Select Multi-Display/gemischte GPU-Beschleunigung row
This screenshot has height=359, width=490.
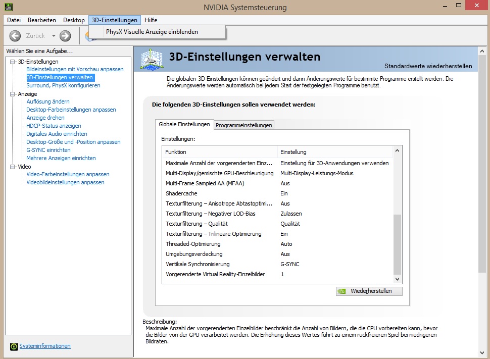[x=278, y=173]
